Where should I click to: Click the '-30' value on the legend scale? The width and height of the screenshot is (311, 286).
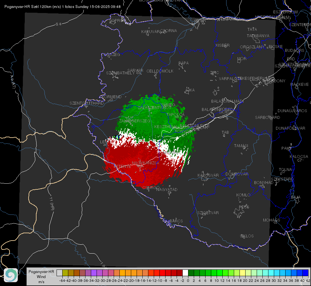point(102,281)
